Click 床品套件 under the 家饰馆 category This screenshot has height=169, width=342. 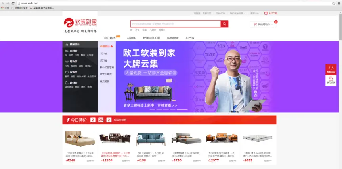[x=92, y=77]
